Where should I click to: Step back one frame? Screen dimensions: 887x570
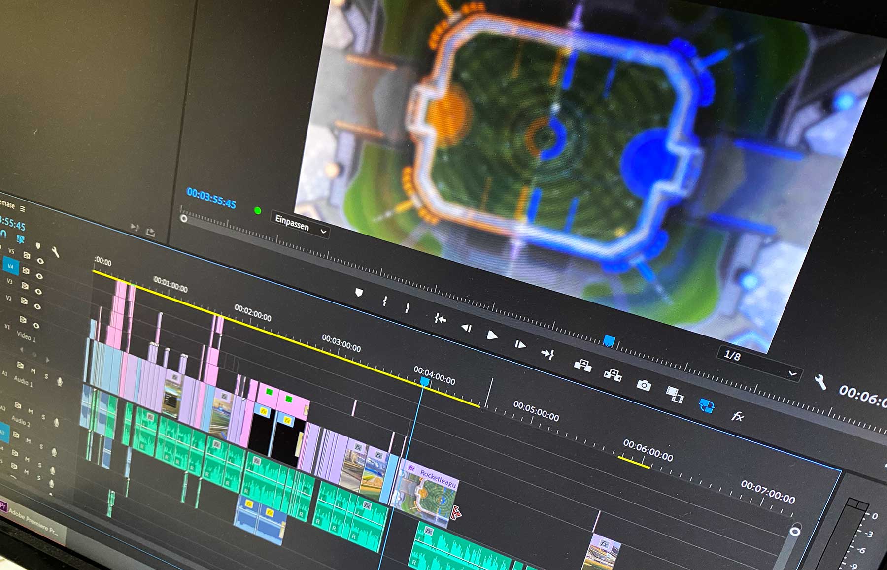click(466, 328)
